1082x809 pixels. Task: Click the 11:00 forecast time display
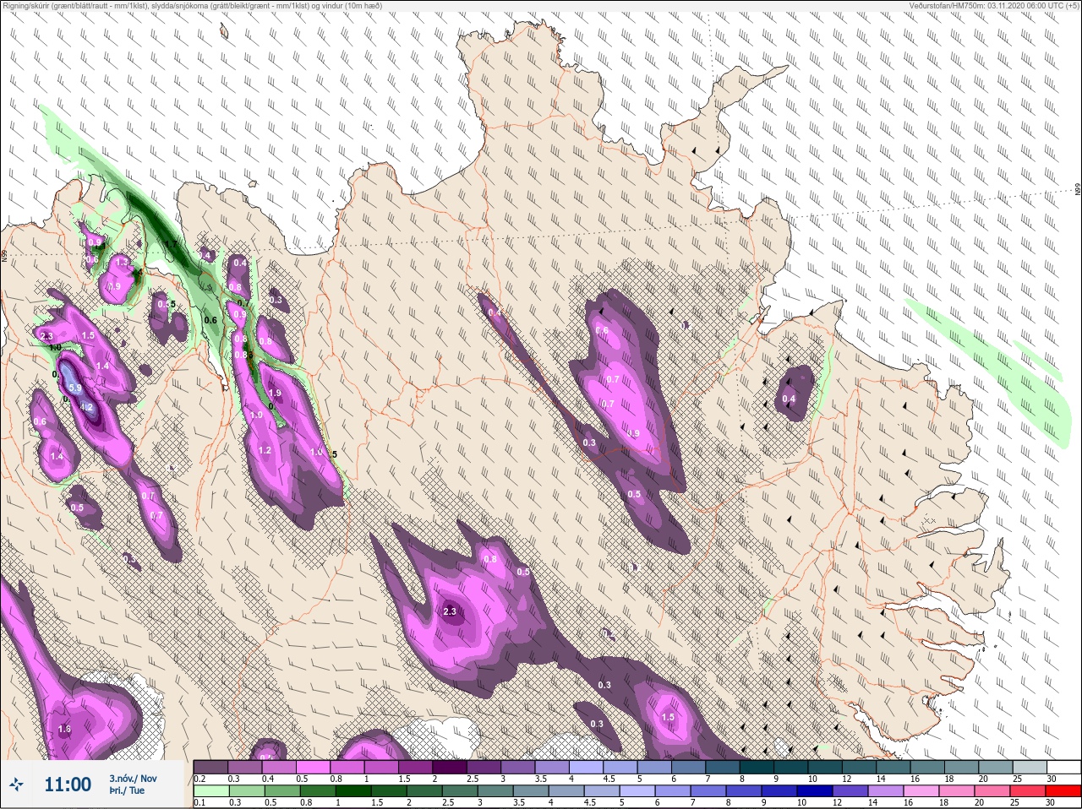click(x=68, y=785)
